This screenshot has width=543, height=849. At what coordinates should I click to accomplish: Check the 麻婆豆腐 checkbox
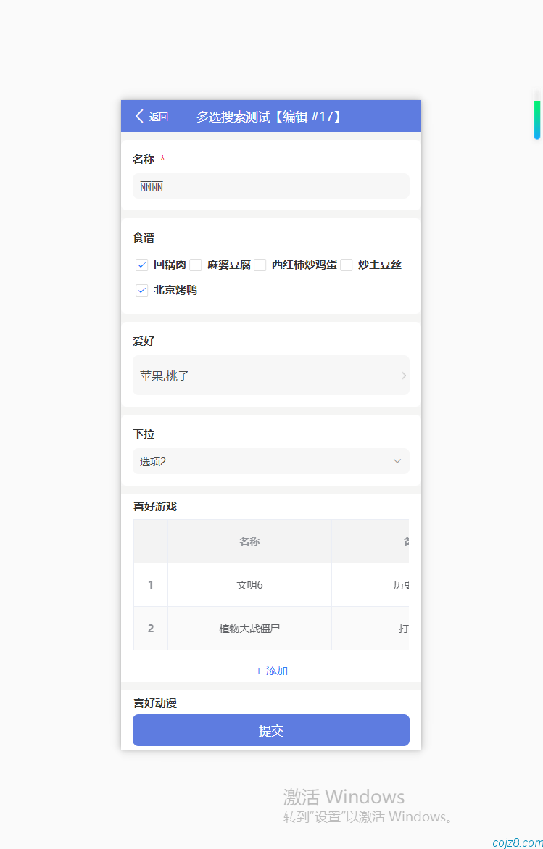(x=196, y=265)
